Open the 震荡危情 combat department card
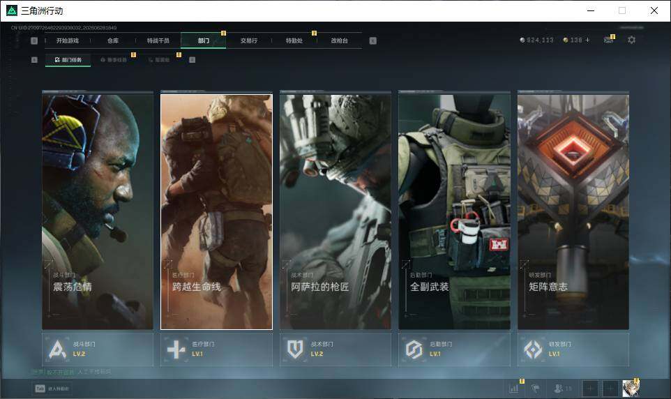 coord(98,212)
